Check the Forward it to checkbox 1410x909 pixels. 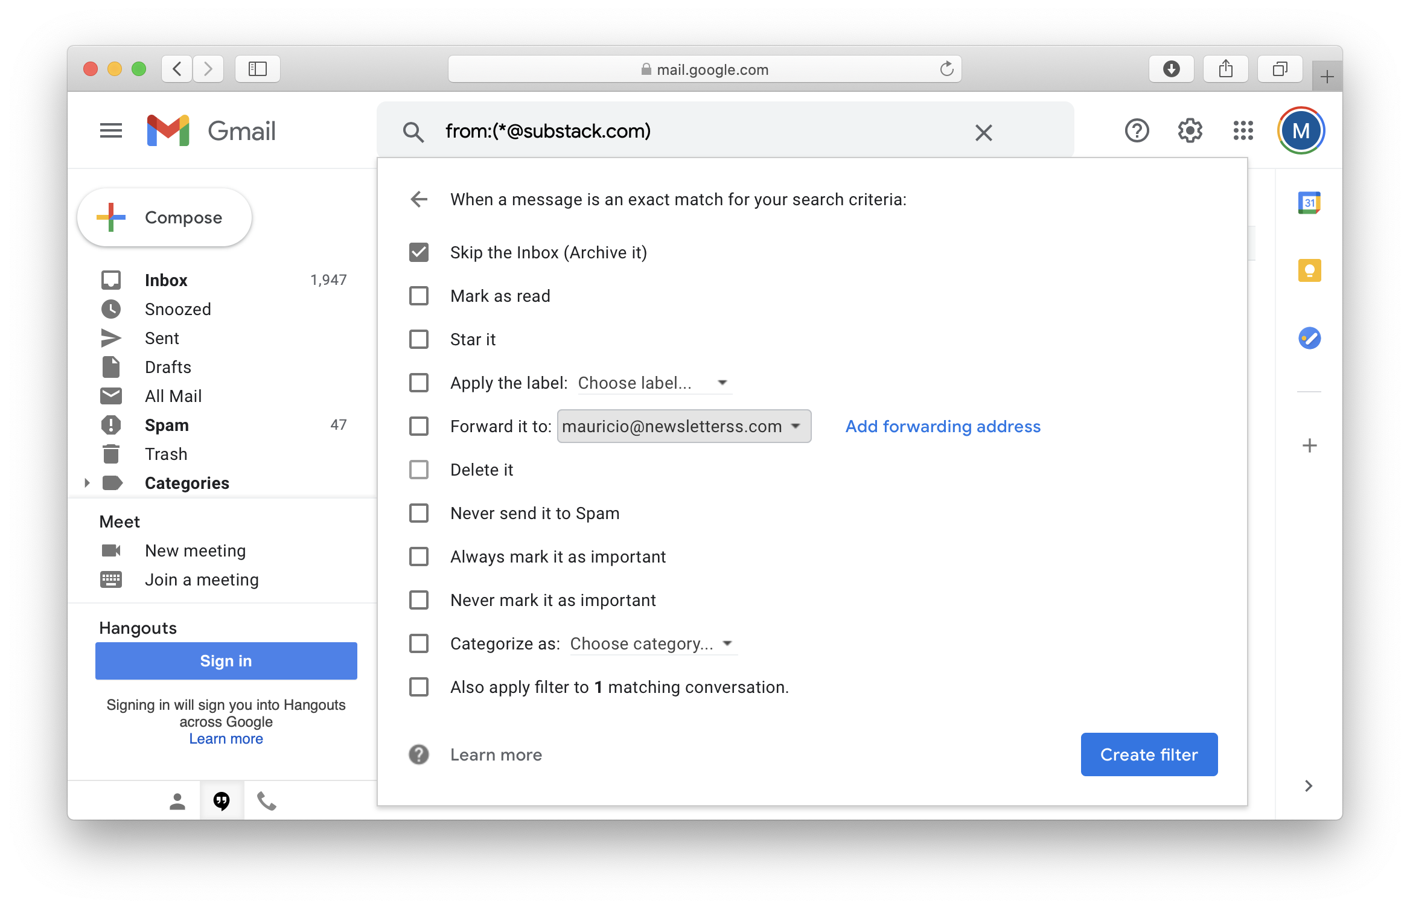pyautogui.click(x=419, y=426)
